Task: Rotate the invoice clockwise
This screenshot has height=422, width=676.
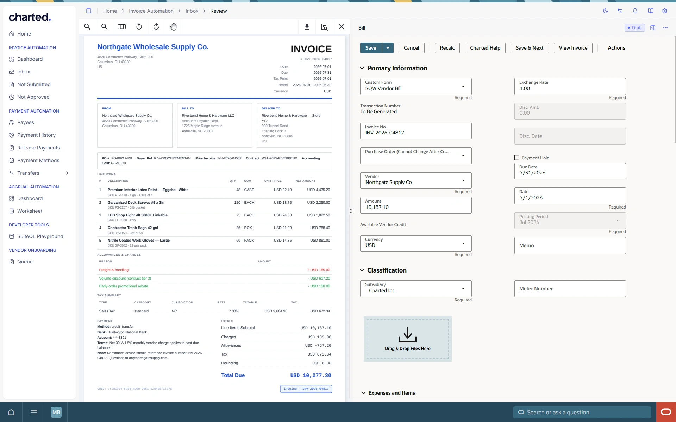Action: point(156,27)
